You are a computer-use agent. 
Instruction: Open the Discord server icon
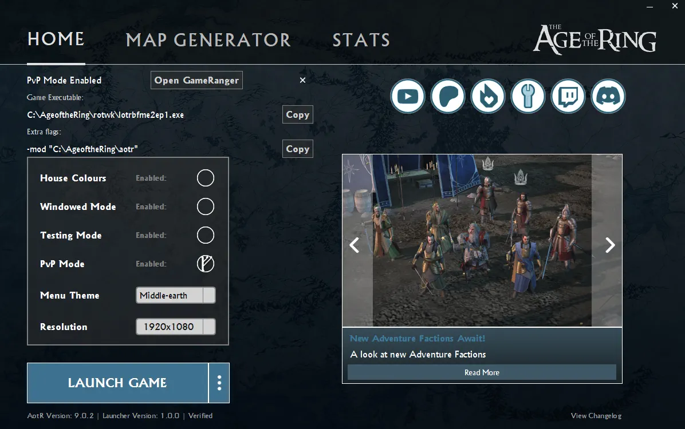tap(608, 96)
